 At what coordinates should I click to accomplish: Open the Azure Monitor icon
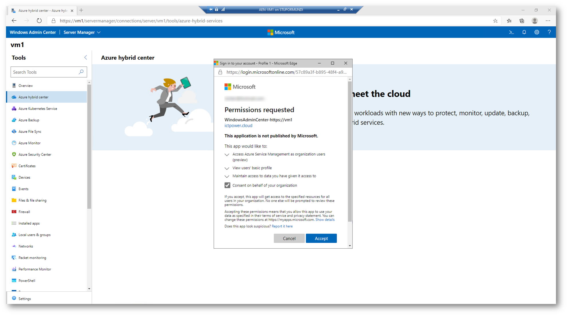click(x=14, y=143)
